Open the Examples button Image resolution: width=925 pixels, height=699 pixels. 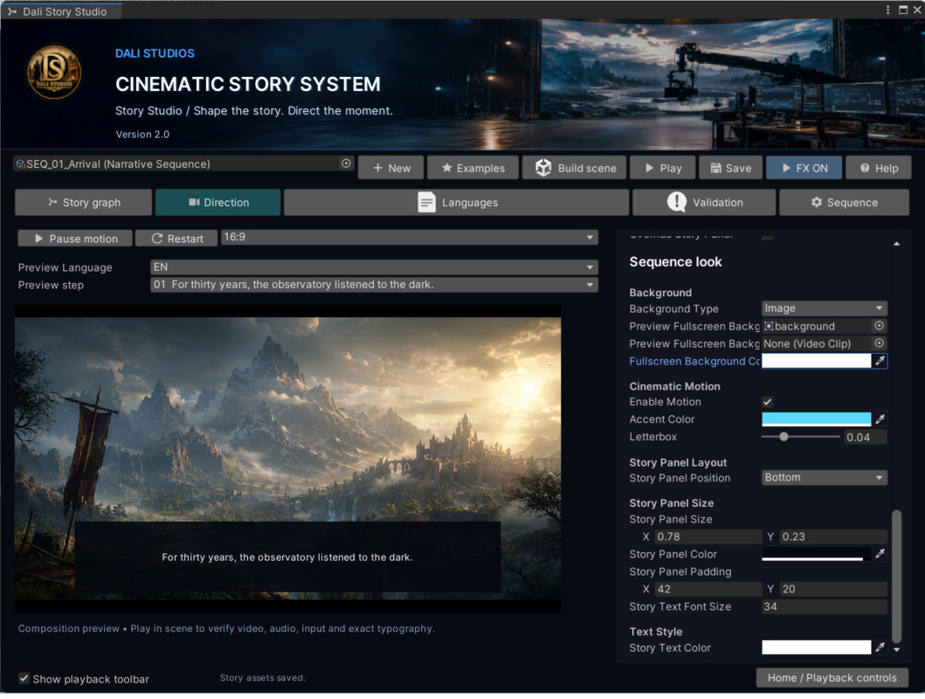pos(473,168)
